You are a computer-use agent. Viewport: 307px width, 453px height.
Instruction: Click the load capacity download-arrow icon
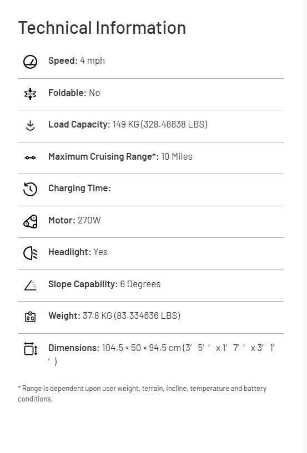30,126
